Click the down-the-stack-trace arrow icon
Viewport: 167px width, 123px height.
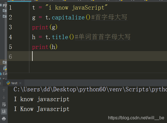[4, 97]
